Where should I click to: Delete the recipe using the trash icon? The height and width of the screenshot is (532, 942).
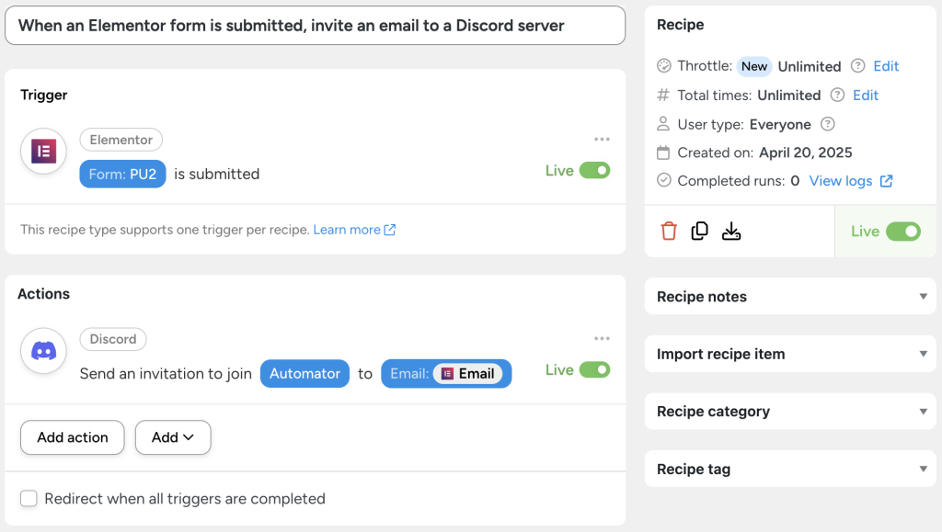pos(668,231)
